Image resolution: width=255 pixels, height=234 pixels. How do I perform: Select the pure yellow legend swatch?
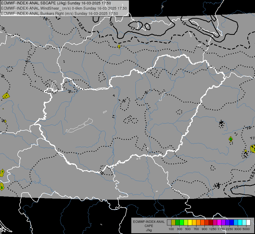[x=190, y=222]
